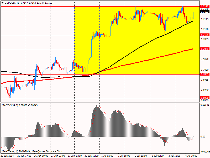Click the 1.7095 price scale value
This screenshot has width=210, height=158.
(205, 39)
